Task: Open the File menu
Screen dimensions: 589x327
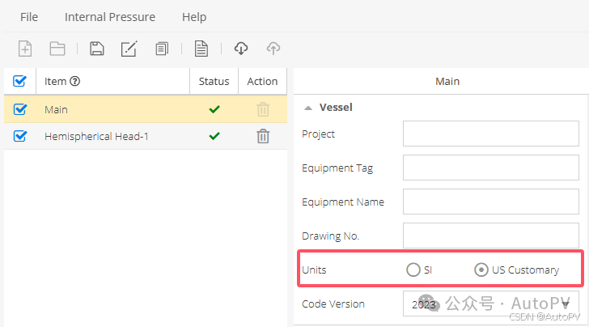Action: pyautogui.click(x=29, y=16)
